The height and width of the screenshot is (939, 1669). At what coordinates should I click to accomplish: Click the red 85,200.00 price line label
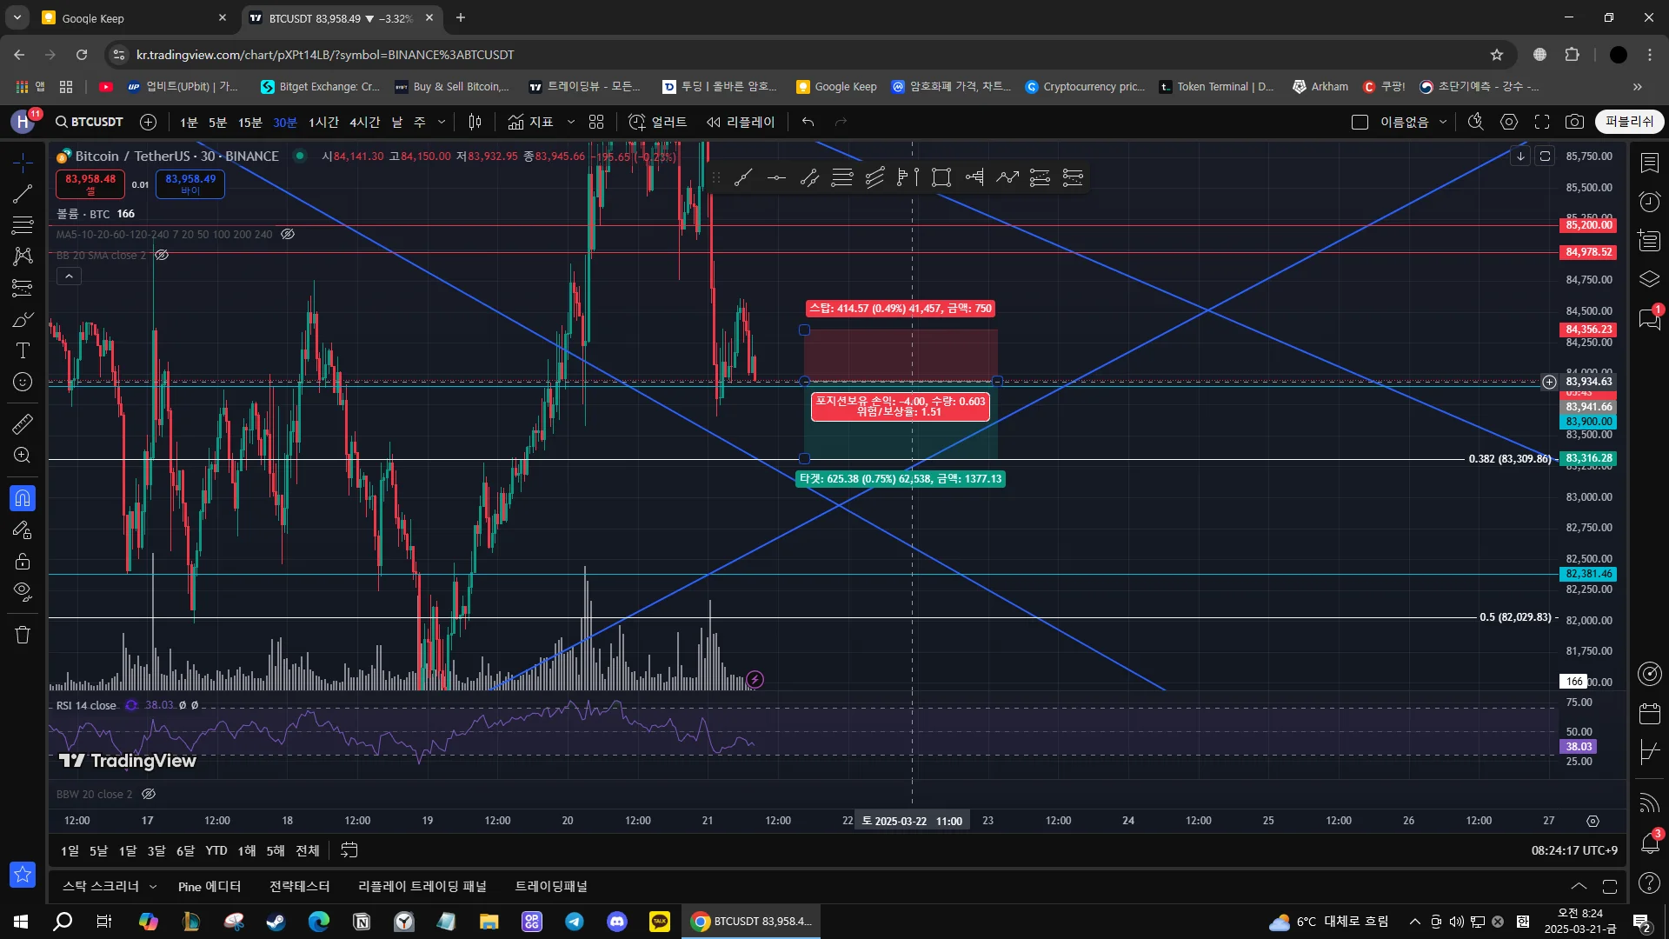point(1588,225)
